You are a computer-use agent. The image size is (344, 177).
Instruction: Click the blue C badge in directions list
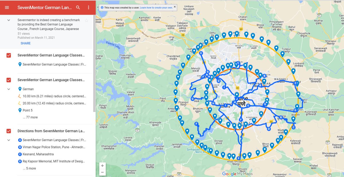(20, 154)
